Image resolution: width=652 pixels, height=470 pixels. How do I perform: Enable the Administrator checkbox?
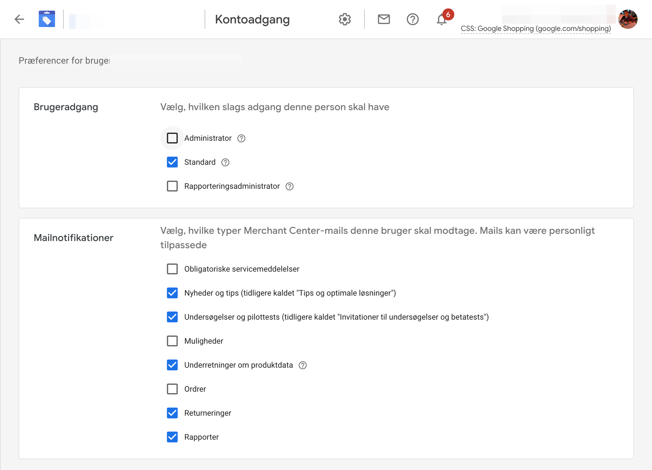[x=172, y=138]
